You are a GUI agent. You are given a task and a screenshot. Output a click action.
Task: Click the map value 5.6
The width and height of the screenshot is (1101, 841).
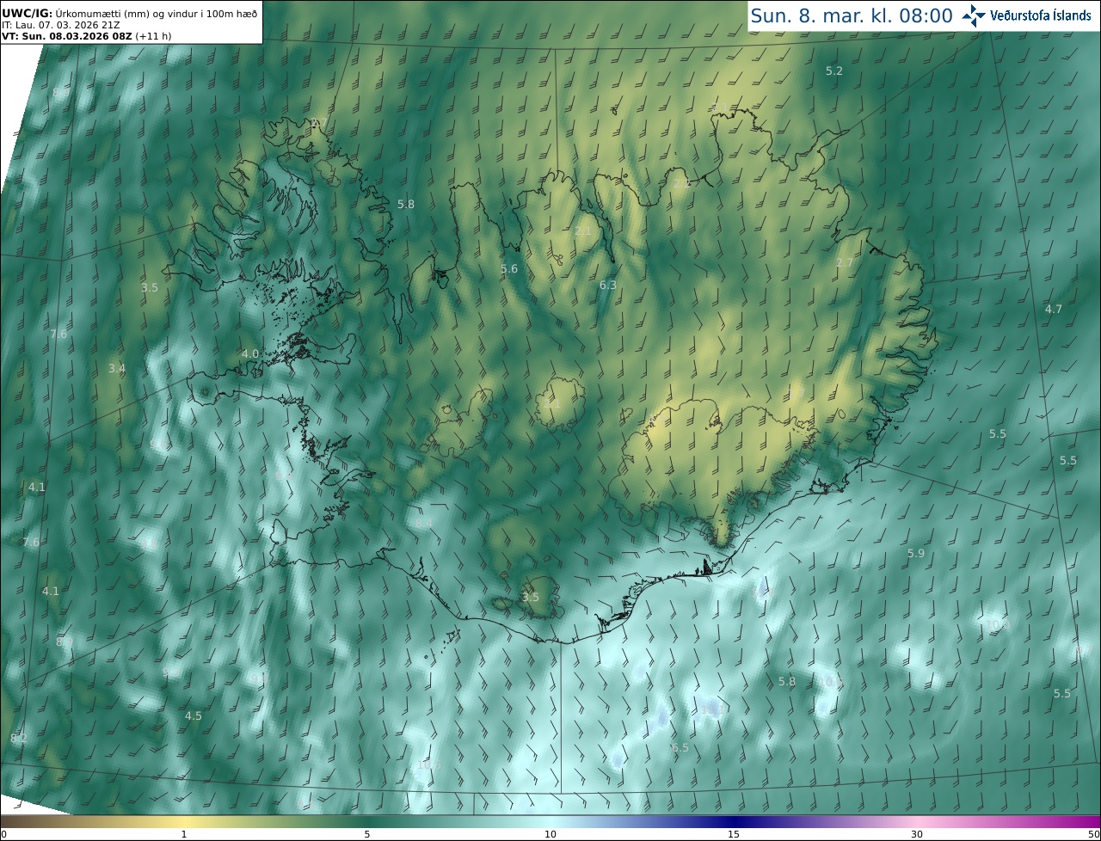click(x=509, y=269)
